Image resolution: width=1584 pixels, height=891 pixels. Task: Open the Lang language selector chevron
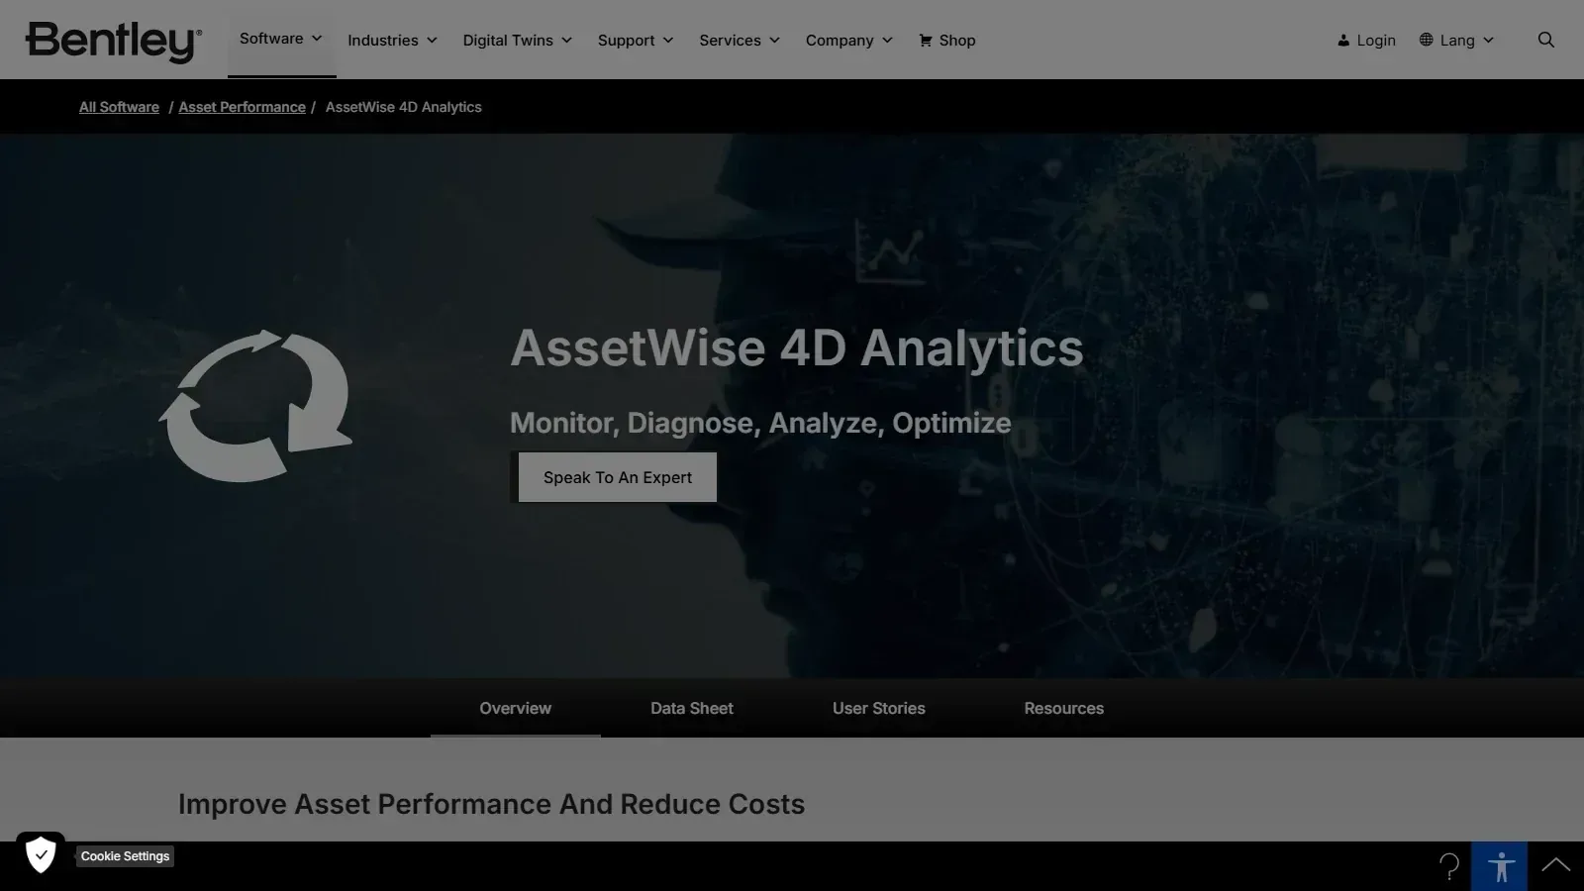pyautogui.click(x=1488, y=41)
